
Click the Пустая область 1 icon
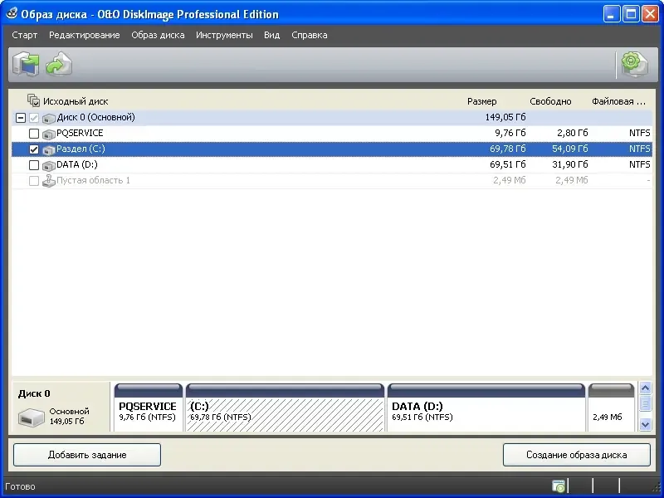click(x=49, y=181)
